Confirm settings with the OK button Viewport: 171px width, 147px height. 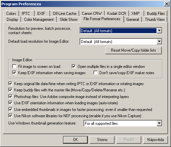[75, 140]
